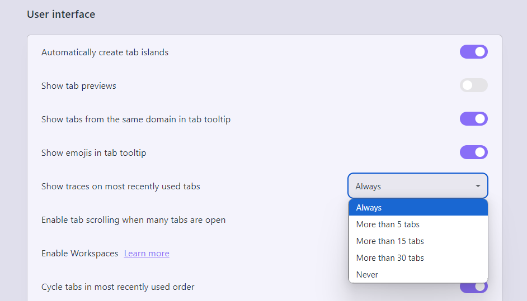Choose More than 5 tabs option
The width and height of the screenshot is (527, 301).
coord(418,224)
